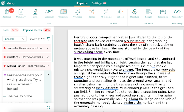Viewport: 184px width, 112px height.
Task: Switch to the Settings tab
Action: click(97, 3)
